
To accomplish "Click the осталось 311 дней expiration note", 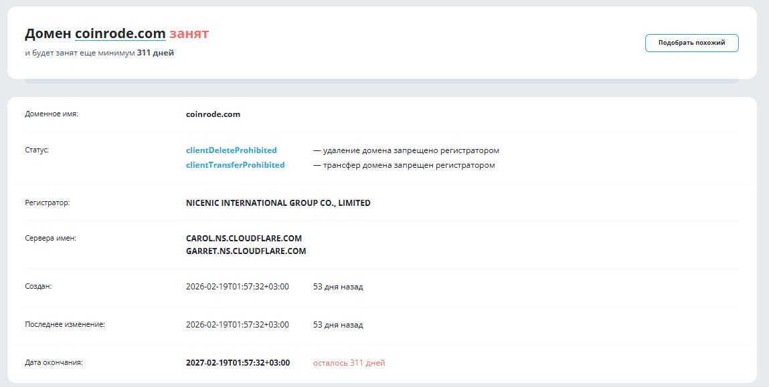I will pos(349,362).
